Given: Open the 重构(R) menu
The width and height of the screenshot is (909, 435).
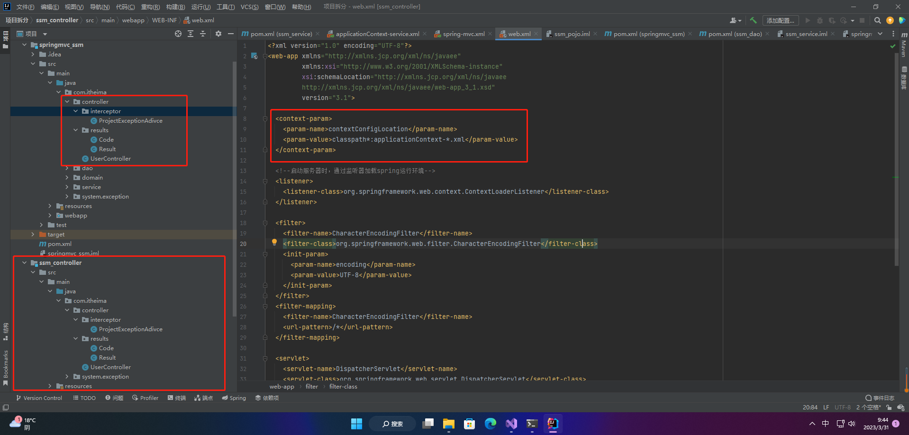Looking at the screenshot, I should click(x=150, y=7).
